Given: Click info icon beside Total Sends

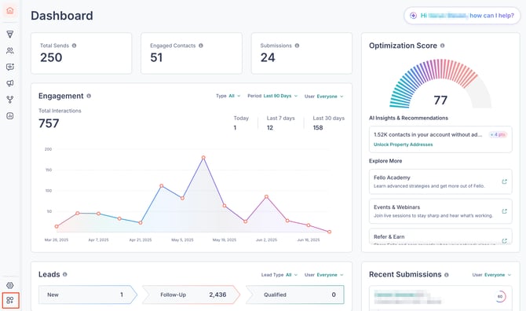Looking at the screenshot, I should [x=74, y=46].
